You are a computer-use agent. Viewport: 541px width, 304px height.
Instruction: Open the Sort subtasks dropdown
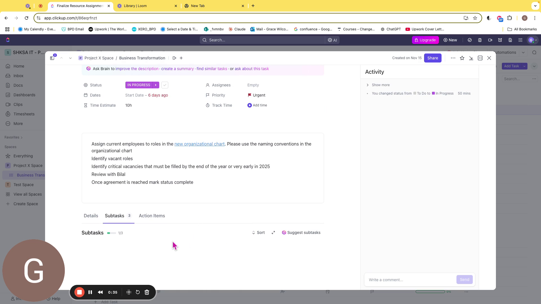pyautogui.click(x=258, y=233)
